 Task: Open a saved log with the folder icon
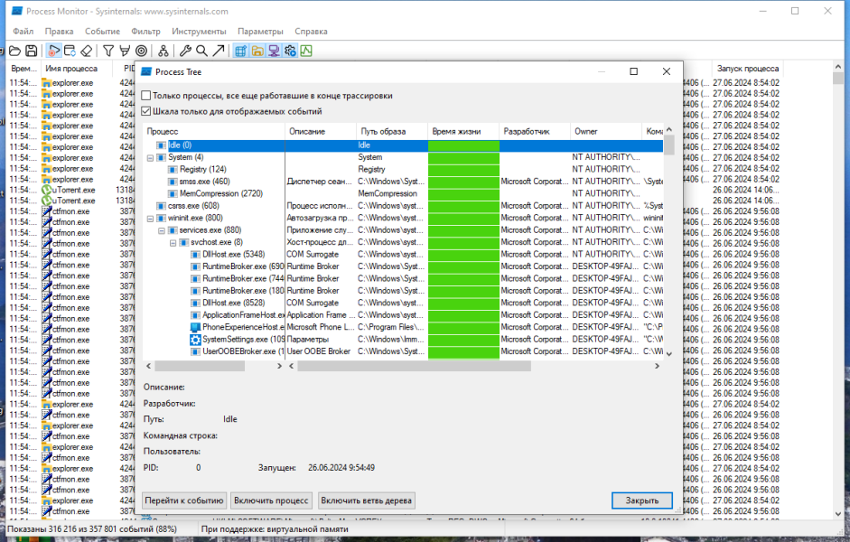tap(15, 51)
